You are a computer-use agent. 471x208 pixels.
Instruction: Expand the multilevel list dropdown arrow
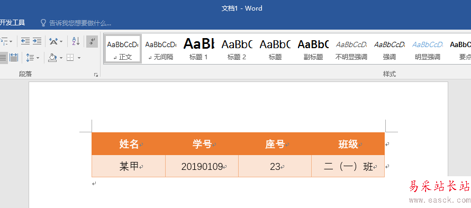[x=11, y=41]
